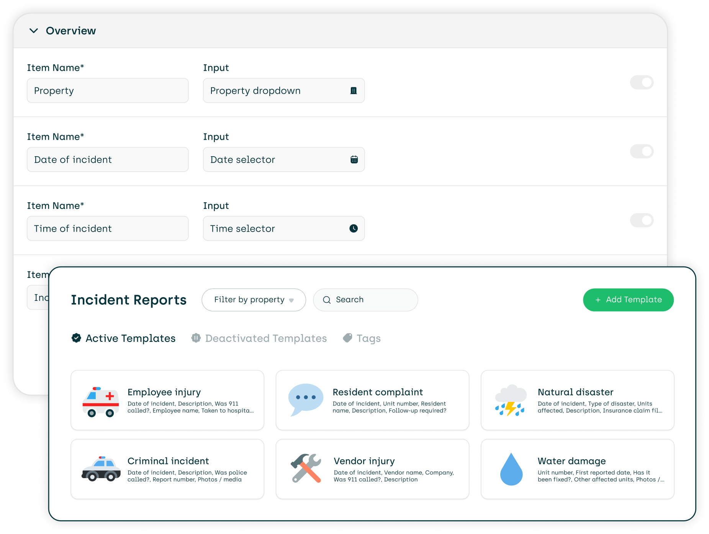The image size is (709, 534).
Task: Click the water droplet icon for Water damage
Action: pyautogui.click(x=511, y=469)
